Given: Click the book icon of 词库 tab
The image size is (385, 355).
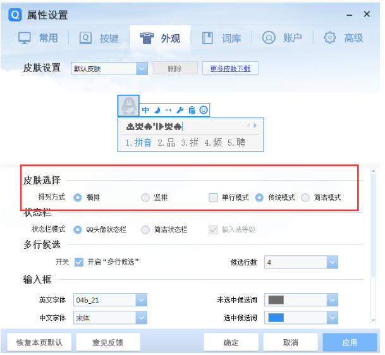Looking at the screenshot, I should point(207,38).
